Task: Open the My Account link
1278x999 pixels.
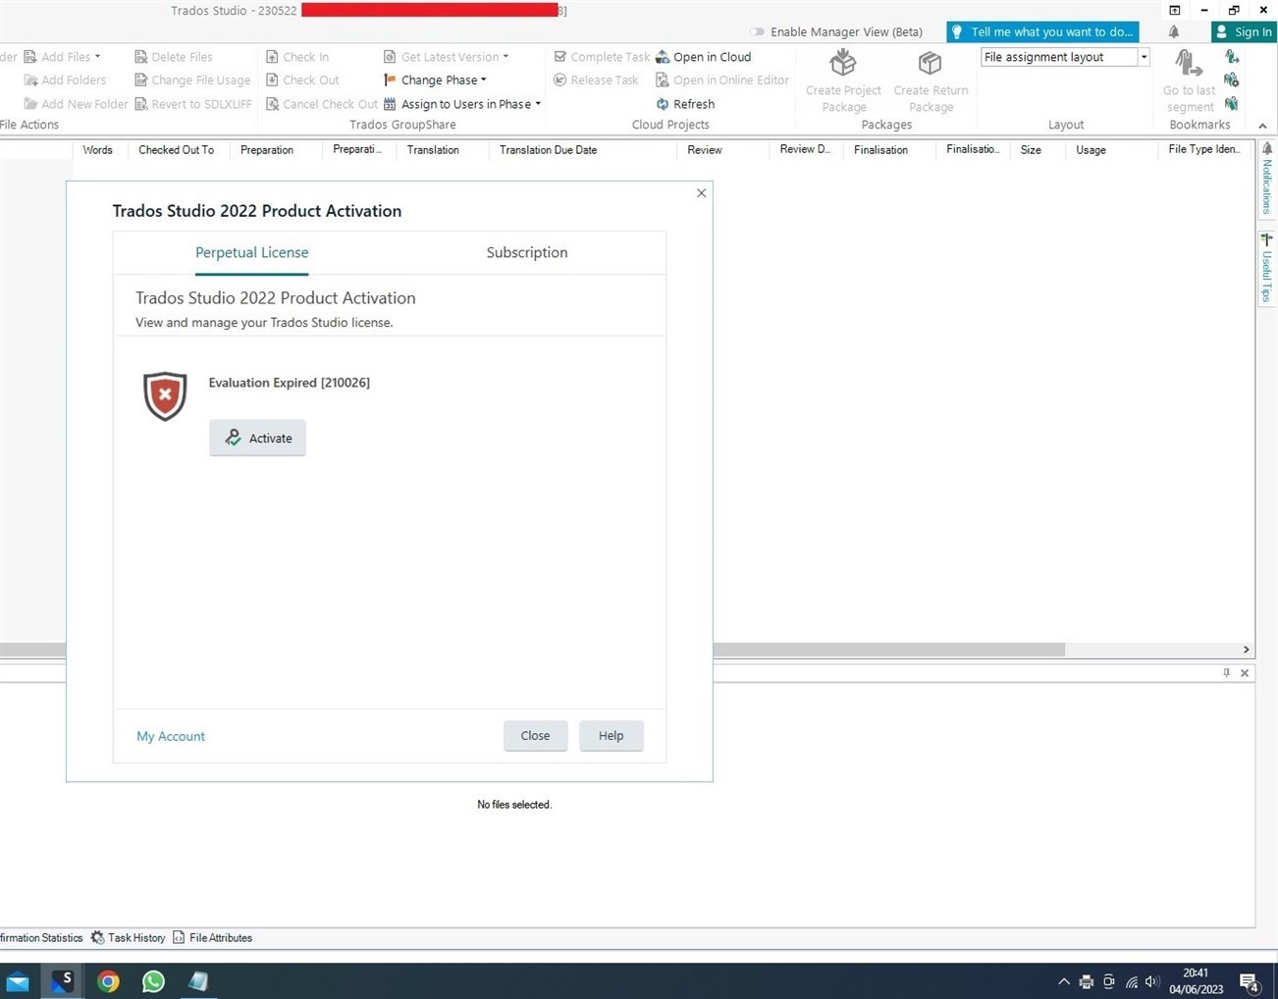Action: 170,735
